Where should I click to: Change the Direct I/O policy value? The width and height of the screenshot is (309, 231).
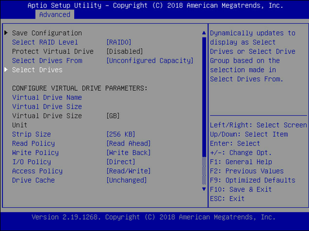[x=120, y=162]
